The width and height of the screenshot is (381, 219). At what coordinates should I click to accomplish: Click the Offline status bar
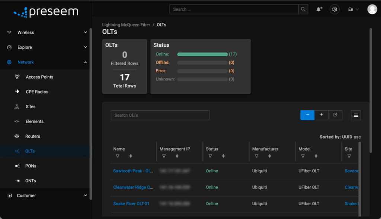(202, 63)
